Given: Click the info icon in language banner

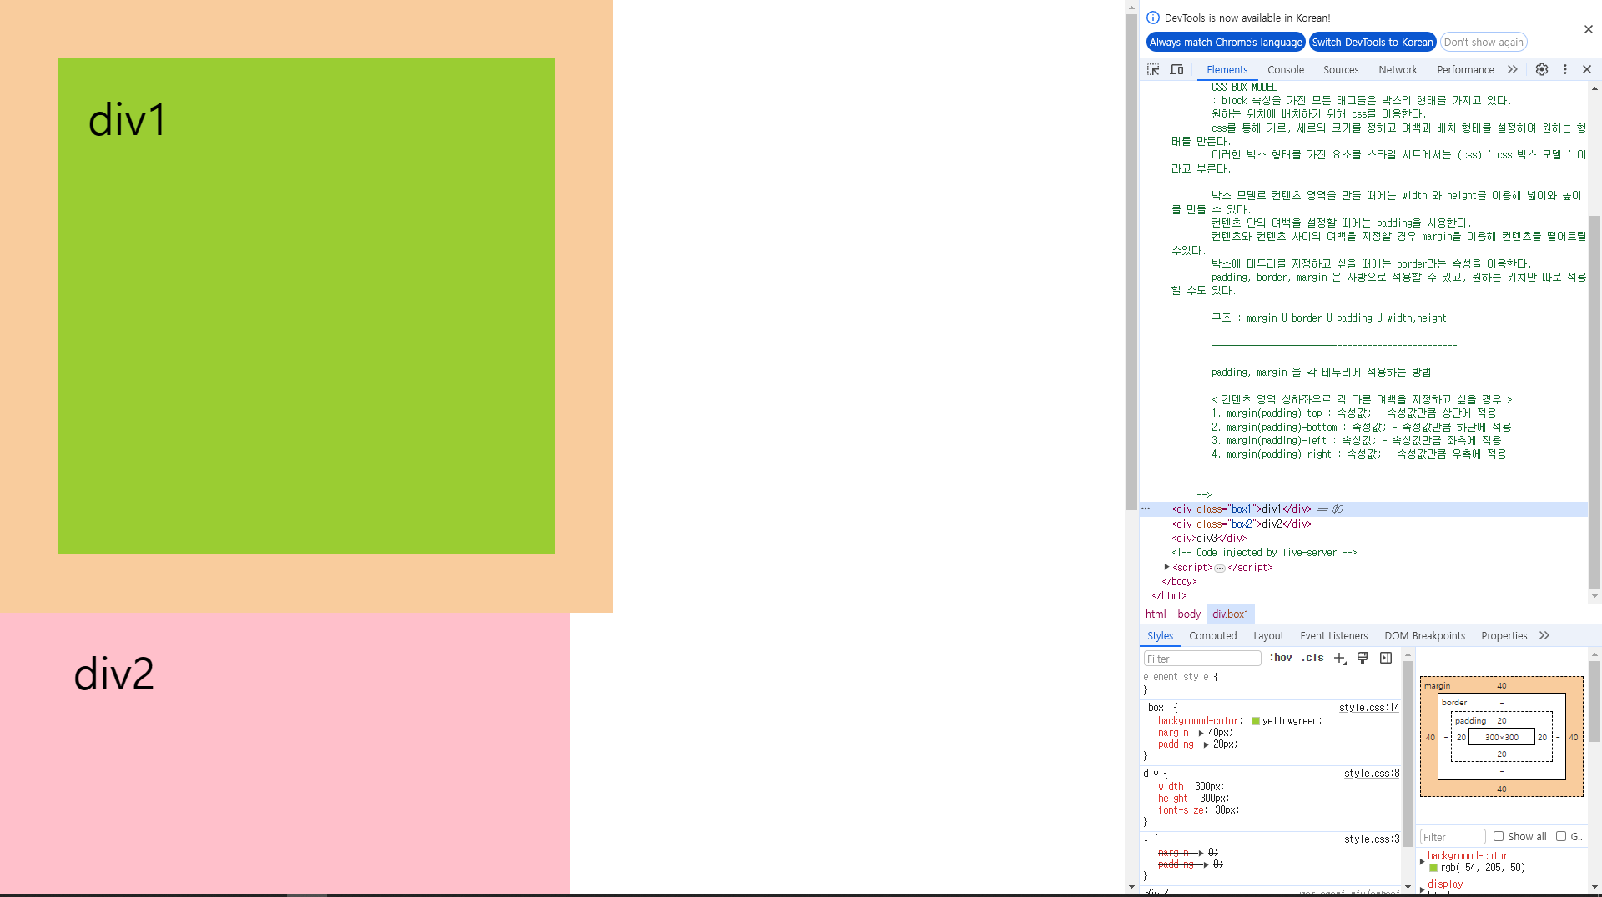Looking at the screenshot, I should point(1153,18).
